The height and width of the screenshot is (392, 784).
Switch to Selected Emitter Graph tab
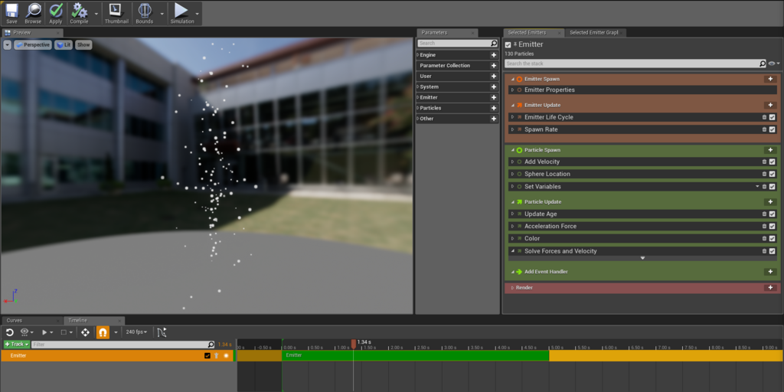(x=594, y=32)
